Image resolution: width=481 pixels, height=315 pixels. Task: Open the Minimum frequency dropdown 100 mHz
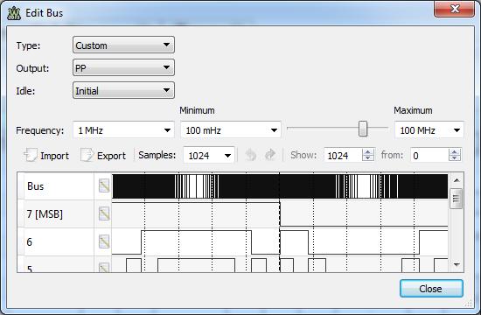click(231, 130)
